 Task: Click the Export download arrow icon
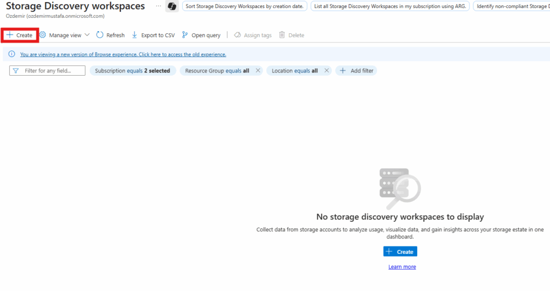point(134,35)
